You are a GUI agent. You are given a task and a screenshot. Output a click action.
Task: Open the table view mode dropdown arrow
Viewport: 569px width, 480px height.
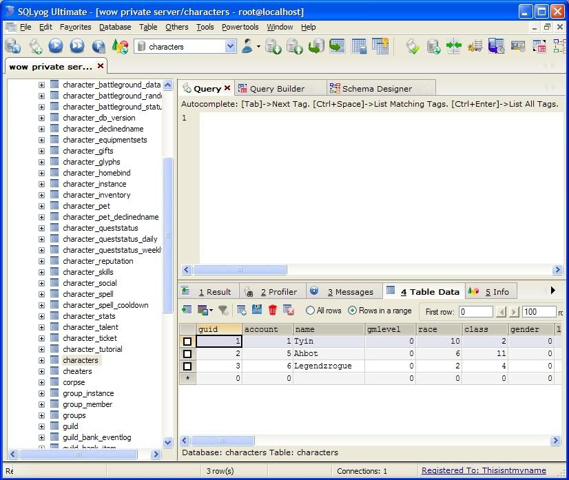(x=211, y=311)
